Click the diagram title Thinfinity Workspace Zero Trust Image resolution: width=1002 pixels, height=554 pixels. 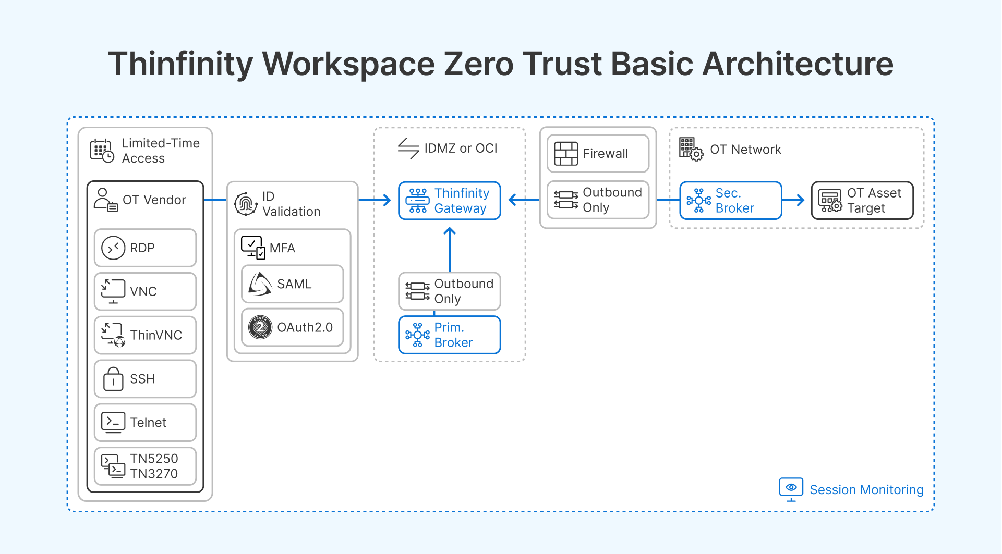pos(501,64)
